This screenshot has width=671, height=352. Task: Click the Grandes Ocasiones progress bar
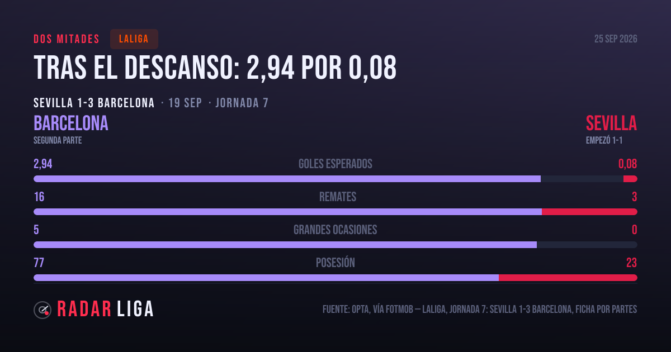[335, 245]
